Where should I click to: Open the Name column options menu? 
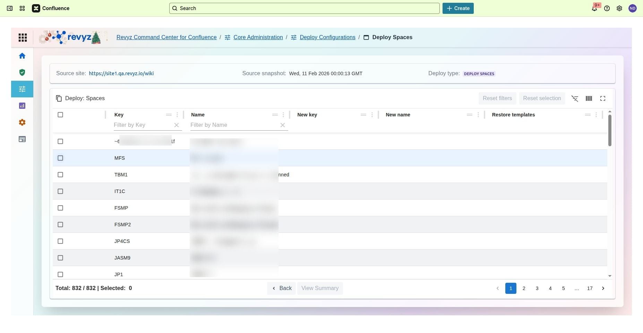(283, 115)
